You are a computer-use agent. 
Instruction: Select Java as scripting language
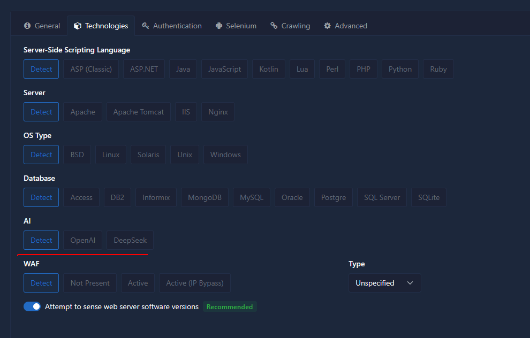click(x=183, y=69)
